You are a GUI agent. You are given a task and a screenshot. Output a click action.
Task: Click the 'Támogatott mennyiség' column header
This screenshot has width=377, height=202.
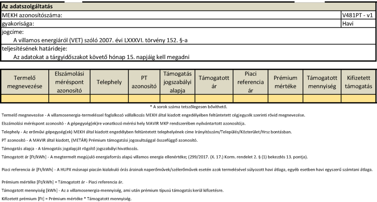point(322,82)
